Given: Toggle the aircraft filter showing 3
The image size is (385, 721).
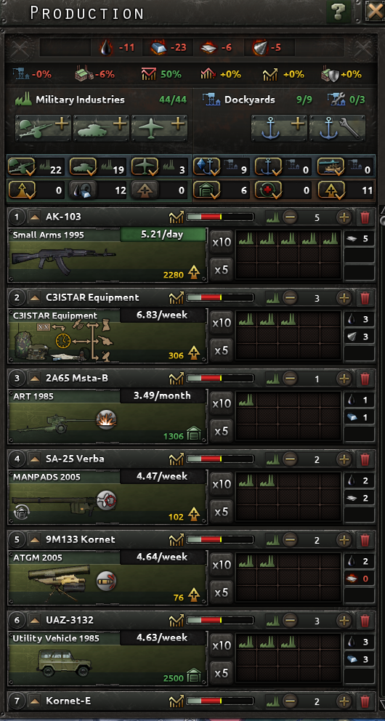Looking at the screenshot, I should pyautogui.click(x=159, y=167).
